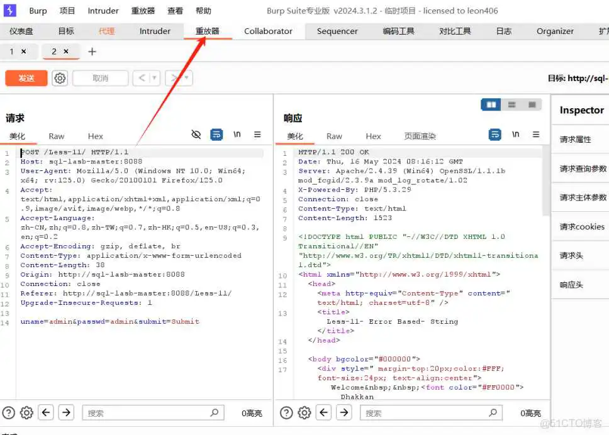Select tabbed layout view
The image size is (609, 435).
click(x=532, y=105)
